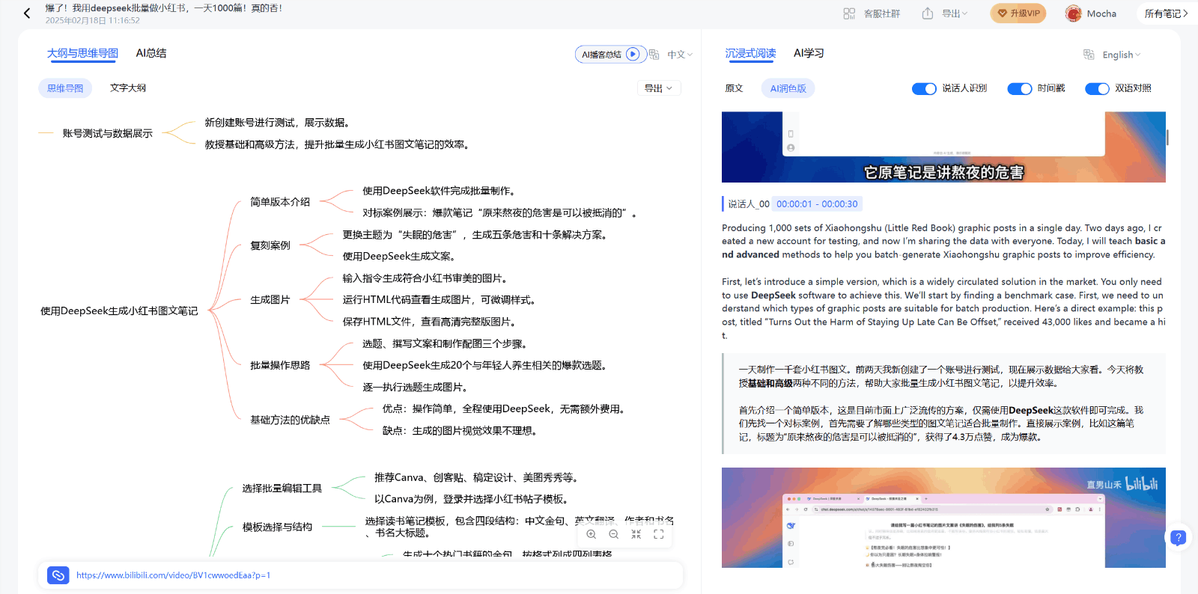Fit mind map to view

(x=636, y=534)
